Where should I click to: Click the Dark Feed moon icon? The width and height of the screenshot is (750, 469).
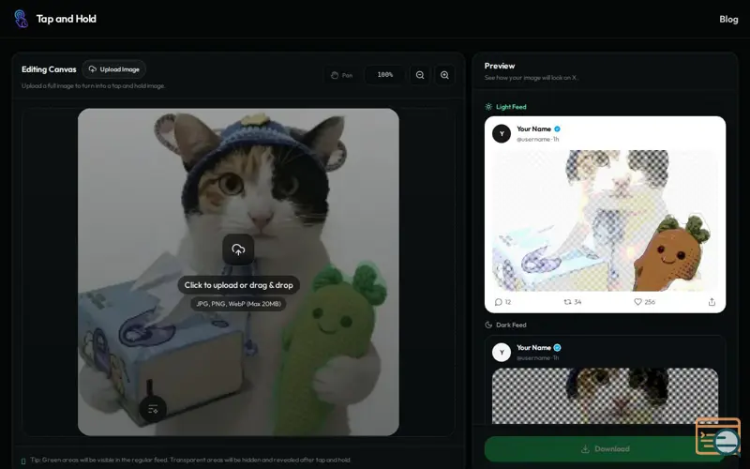pyautogui.click(x=488, y=325)
